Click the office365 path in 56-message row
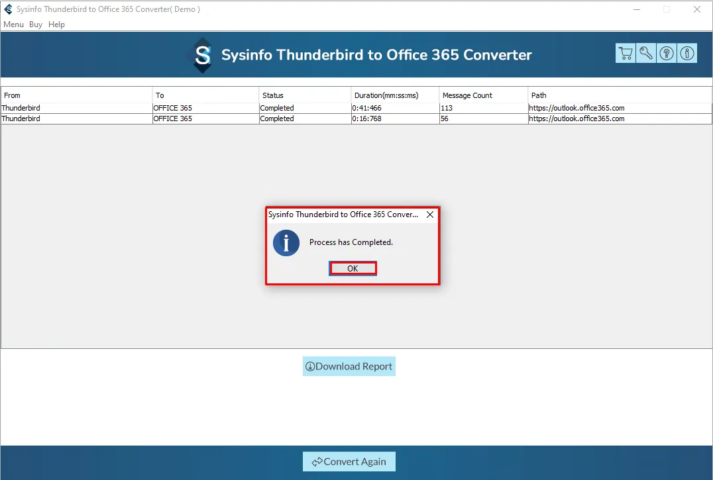The image size is (713, 480). (x=620, y=119)
